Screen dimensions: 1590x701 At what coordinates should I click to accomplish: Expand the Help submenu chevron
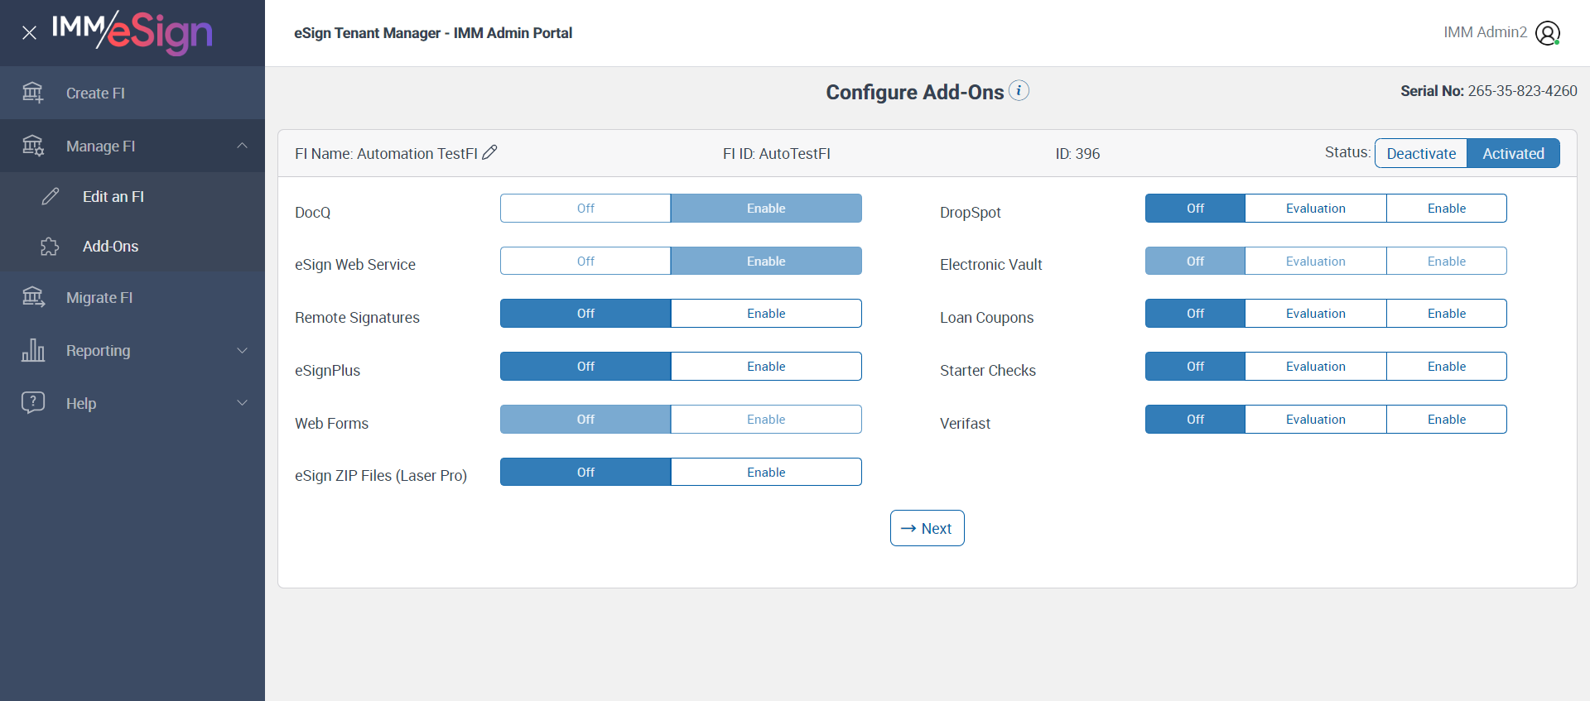tap(242, 403)
